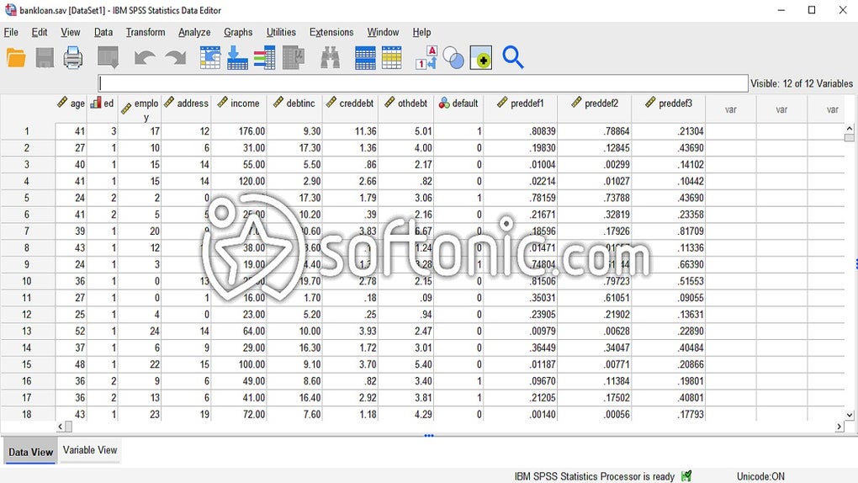Click Visible: 12 of 12 Variables text
Screen dimensions: 858x483
pos(802,83)
